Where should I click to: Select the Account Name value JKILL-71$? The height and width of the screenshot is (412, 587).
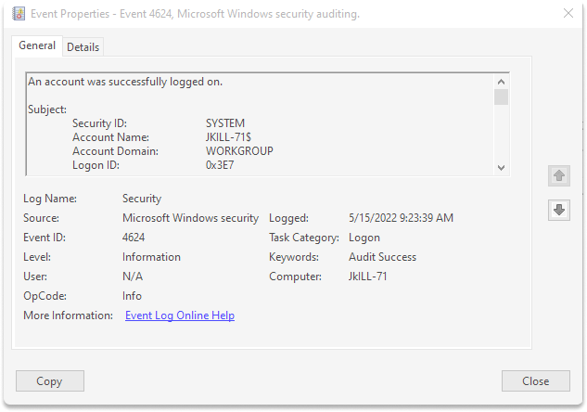click(x=228, y=137)
